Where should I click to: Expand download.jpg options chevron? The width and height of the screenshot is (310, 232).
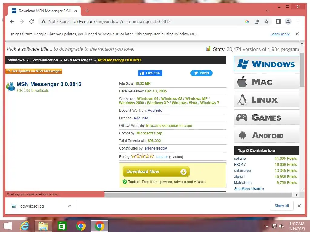click(x=70, y=206)
